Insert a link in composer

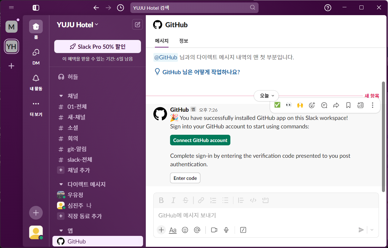pyautogui.click(x=201, y=200)
